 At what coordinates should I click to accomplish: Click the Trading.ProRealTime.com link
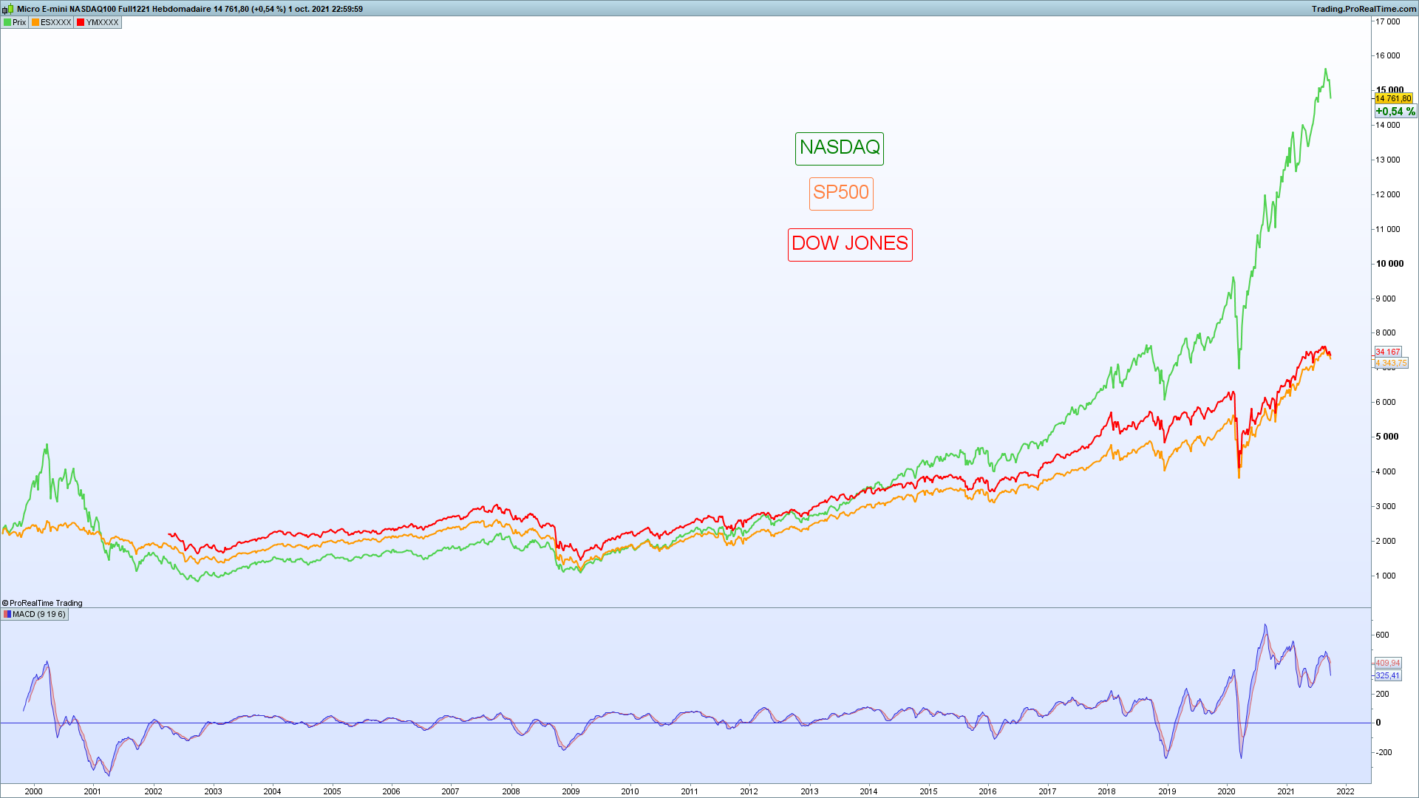point(1364,9)
